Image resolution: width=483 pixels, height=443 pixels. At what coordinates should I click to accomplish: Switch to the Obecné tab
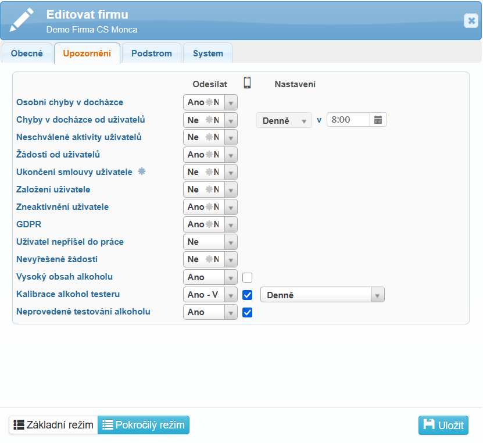pyautogui.click(x=27, y=53)
